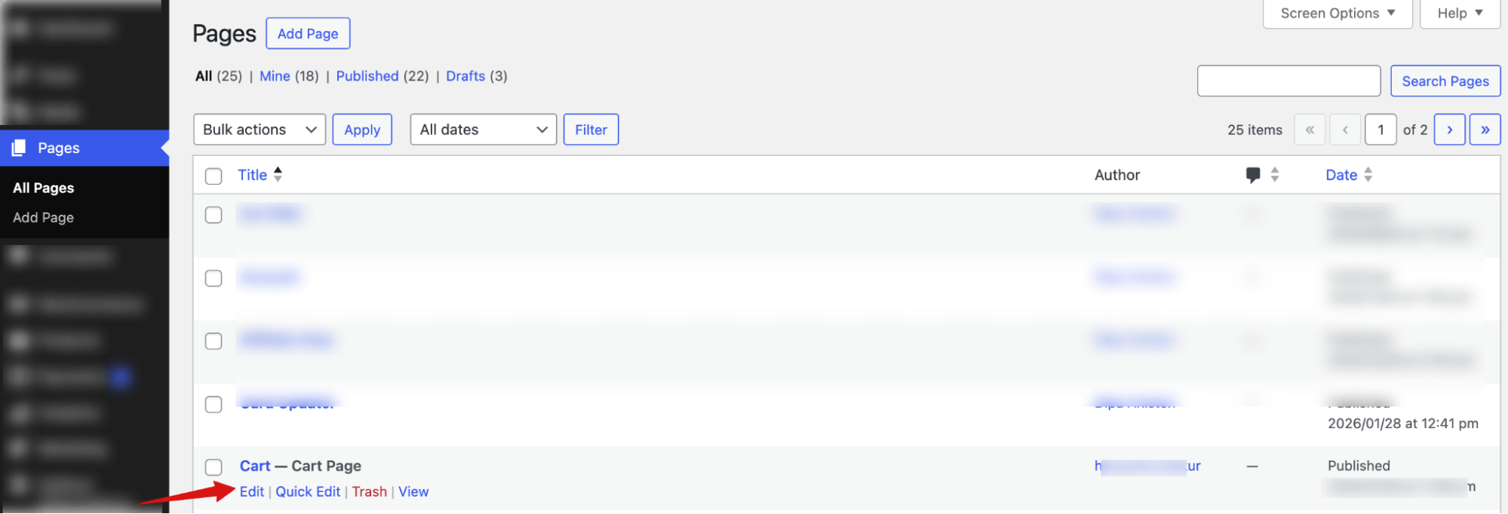Sort pages using the Title sort arrows
The image size is (1508, 514).
tap(278, 174)
